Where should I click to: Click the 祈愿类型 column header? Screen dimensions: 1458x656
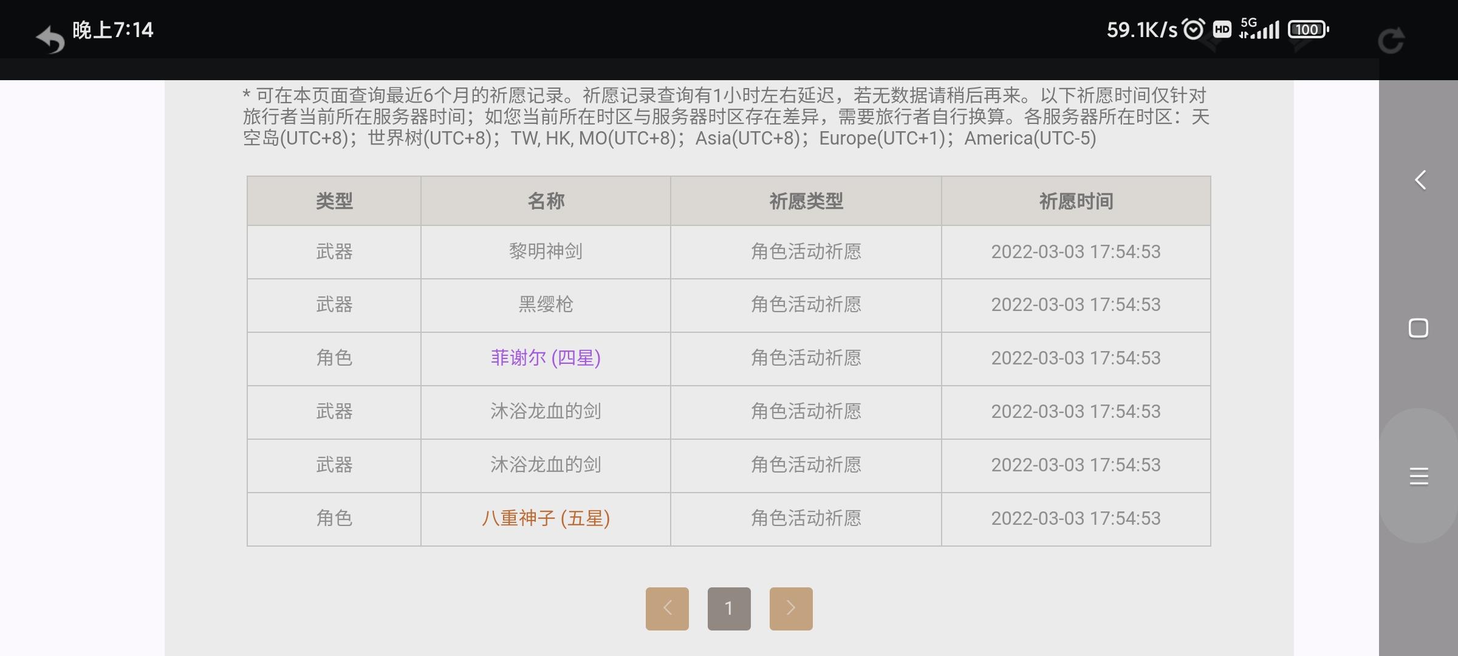(x=806, y=201)
